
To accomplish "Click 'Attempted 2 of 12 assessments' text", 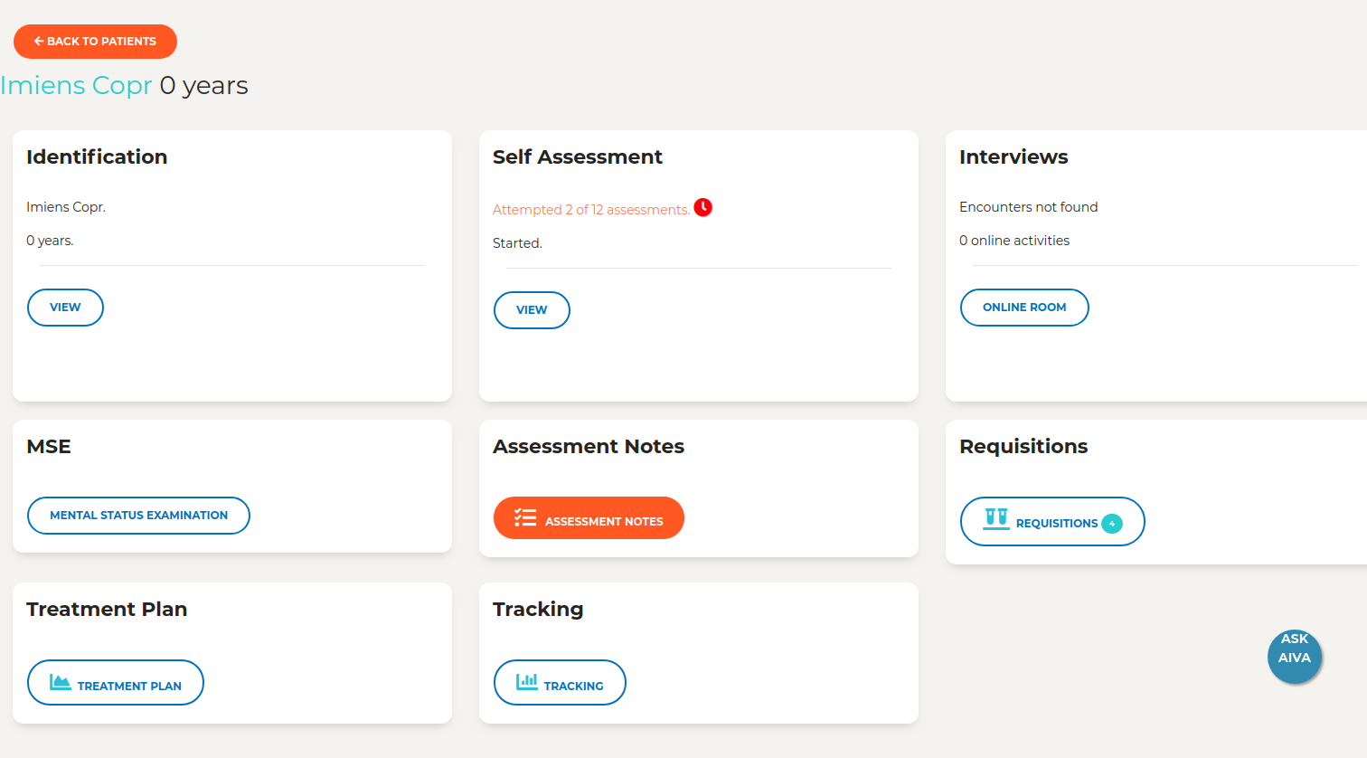I will [591, 210].
